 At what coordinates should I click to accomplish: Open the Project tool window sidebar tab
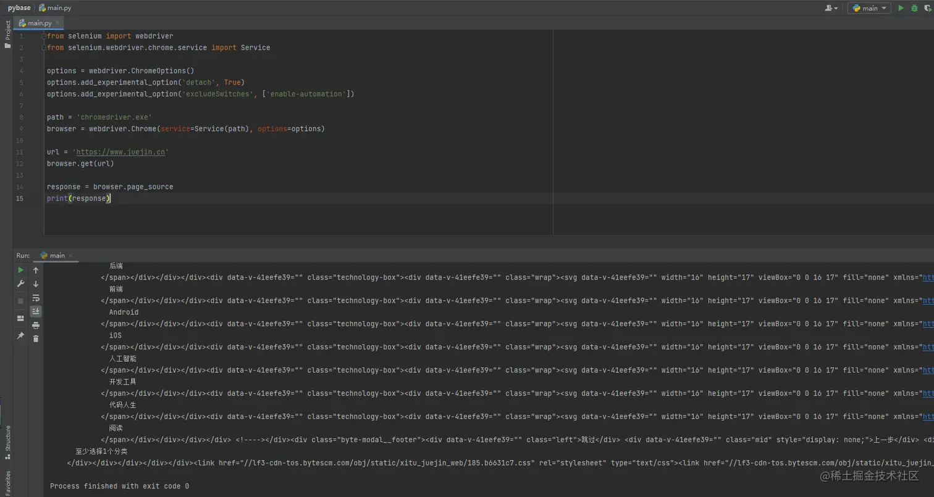(7, 30)
